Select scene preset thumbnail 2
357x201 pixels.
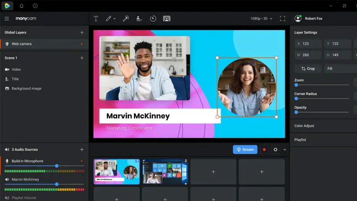(165, 172)
